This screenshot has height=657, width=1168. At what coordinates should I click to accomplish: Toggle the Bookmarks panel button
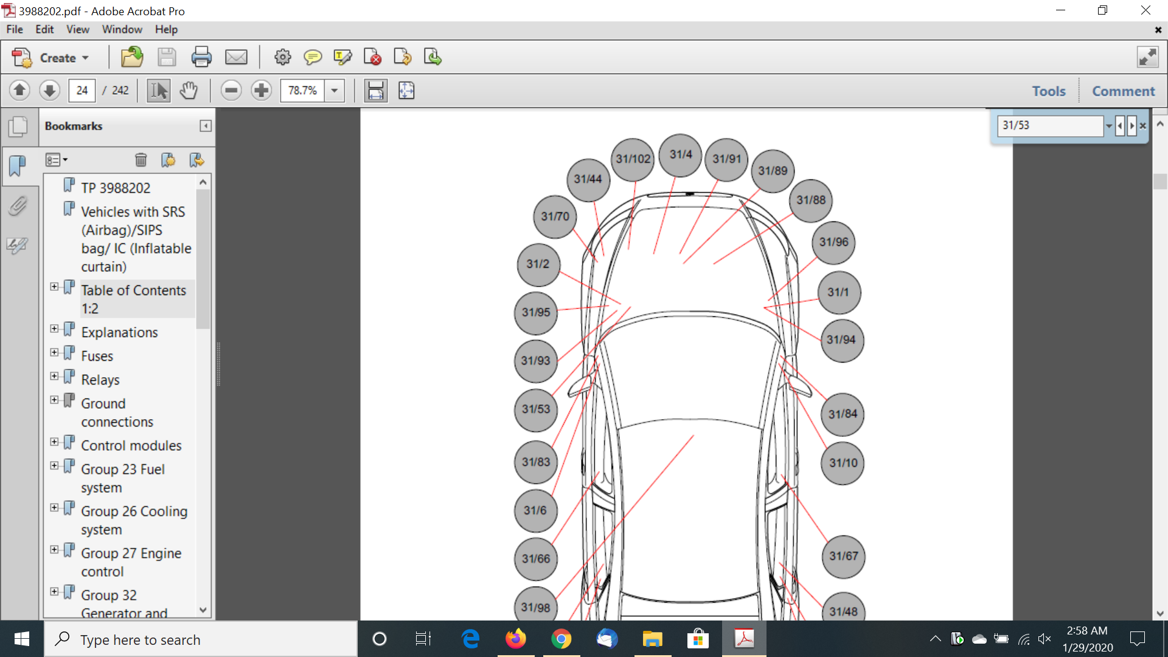pos(18,165)
